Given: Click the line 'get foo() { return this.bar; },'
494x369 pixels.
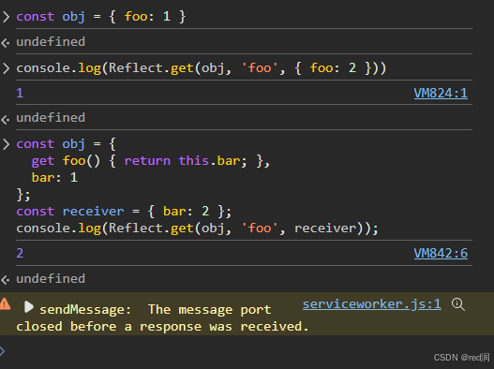Looking at the screenshot, I should pyautogui.click(x=151, y=161).
